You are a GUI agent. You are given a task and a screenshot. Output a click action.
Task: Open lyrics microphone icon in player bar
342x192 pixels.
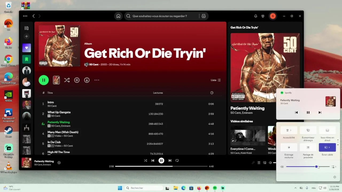(253, 163)
